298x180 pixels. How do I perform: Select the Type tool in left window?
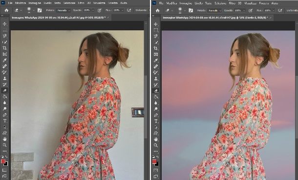[4, 121]
